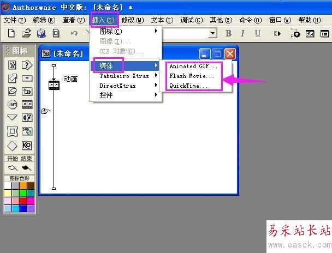Open the 帮助(H) menu
332x253 pixels.
tap(310, 20)
